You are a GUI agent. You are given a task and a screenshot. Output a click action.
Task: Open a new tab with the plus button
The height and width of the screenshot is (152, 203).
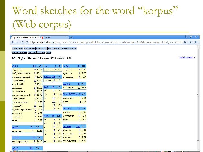[71, 37]
